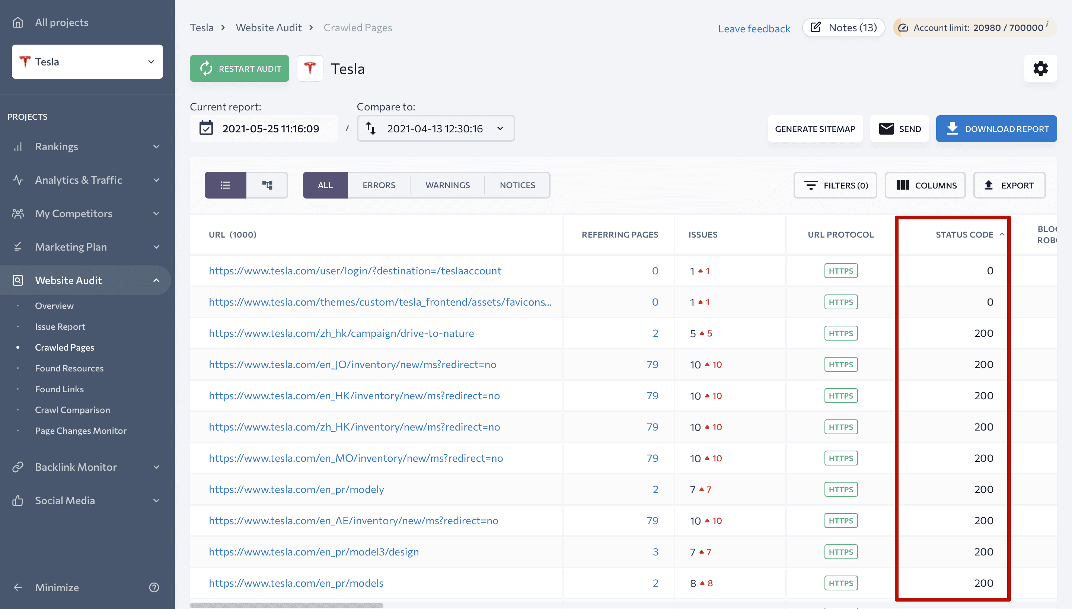The width and height of the screenshot is (1072, 609).
Task: Click the Marketing Plan checklist icon
Action: pyautogui.click(x=17, y=247)
